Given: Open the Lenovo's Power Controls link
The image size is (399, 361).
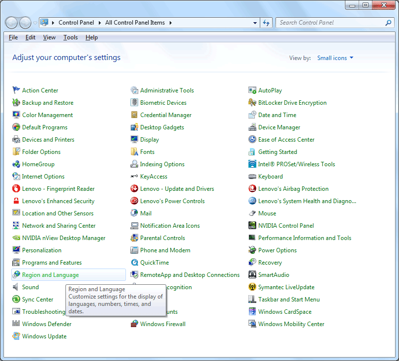Looking at the screenshot, I should click(172, 201).
